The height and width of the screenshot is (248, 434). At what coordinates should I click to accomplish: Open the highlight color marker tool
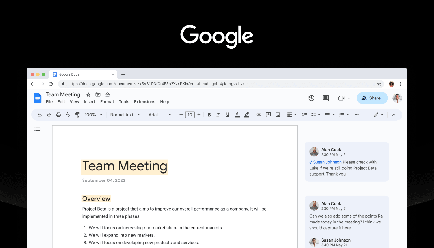click(x=247, y=115)
